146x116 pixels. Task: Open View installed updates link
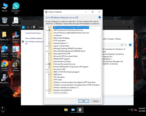click(x=34, y=38)
